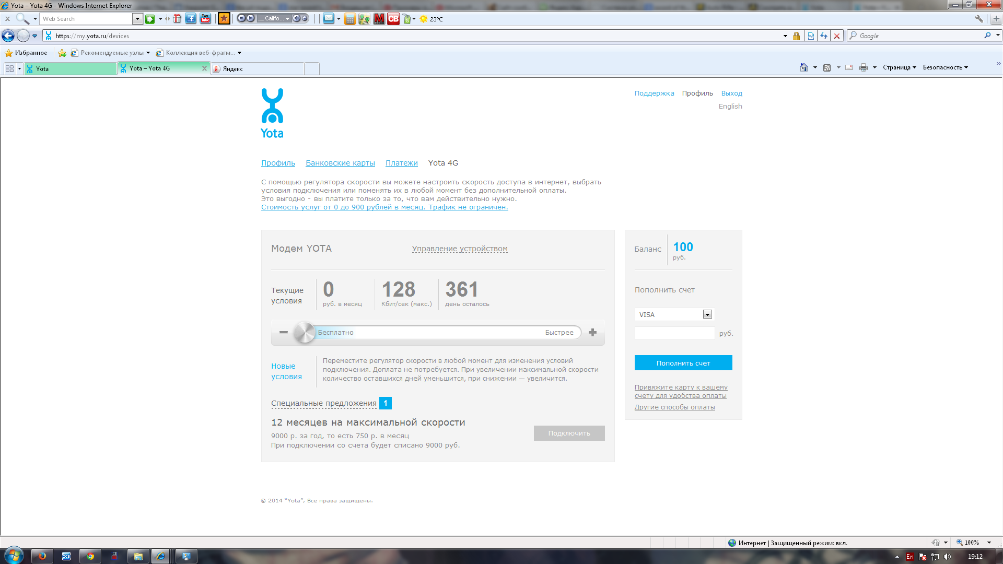
Task: Click Поддержка support link
Action: pos(654,93)
